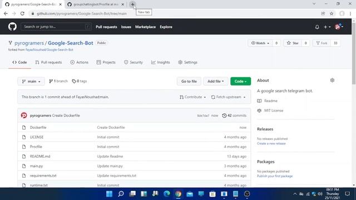The width and height of the screenshot is (356, 200).
Task: Open the browser tab search chevron
Action: 314,4
